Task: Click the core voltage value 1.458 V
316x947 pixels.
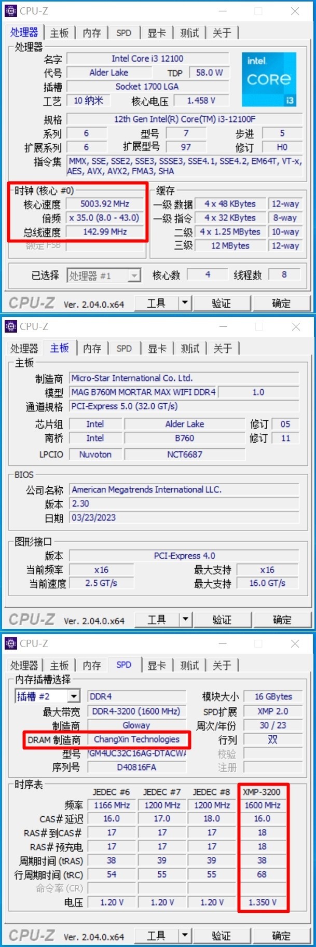Action: (x=201, y=101)
